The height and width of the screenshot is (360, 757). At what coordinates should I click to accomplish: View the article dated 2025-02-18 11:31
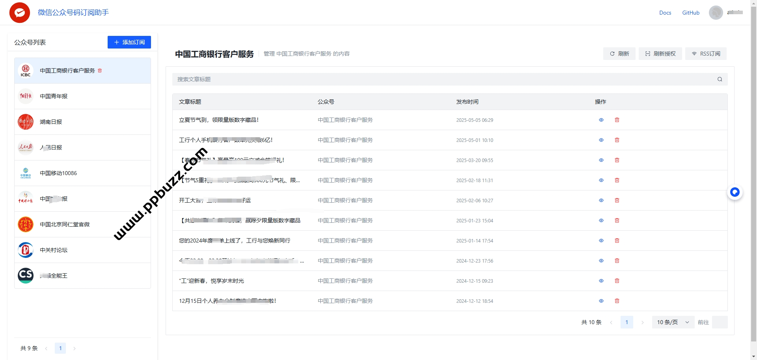(x=601, y=180)
